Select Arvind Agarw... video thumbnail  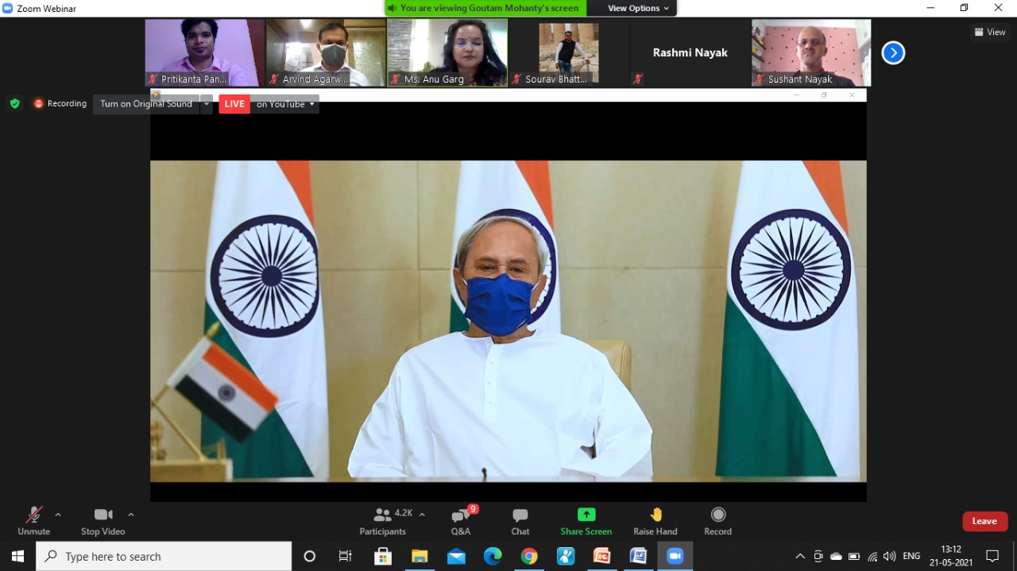tap(326, 52)
